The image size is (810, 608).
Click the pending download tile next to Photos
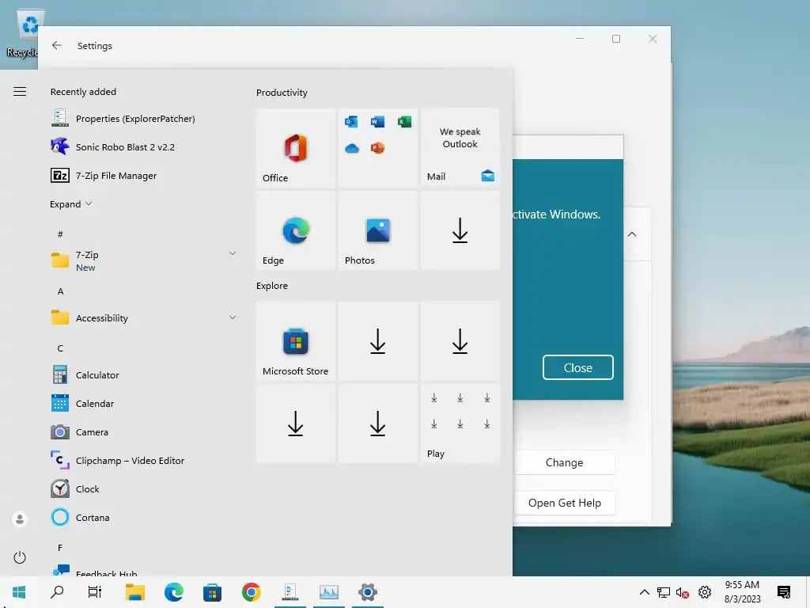[460, 230]
